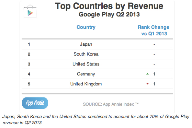Image resolution: width=192 pixels, height=128 pixels.
Task: Click the red down arrow beside United Kingdom
Action: pyautogui.click(x=148, y=84)
